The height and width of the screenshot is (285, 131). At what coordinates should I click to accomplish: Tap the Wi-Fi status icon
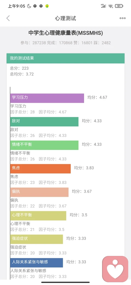[x=110, y=6]
